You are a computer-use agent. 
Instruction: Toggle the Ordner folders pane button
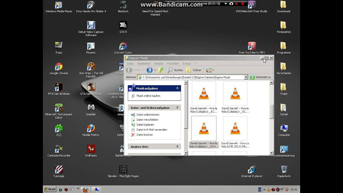tap(194, 70)
